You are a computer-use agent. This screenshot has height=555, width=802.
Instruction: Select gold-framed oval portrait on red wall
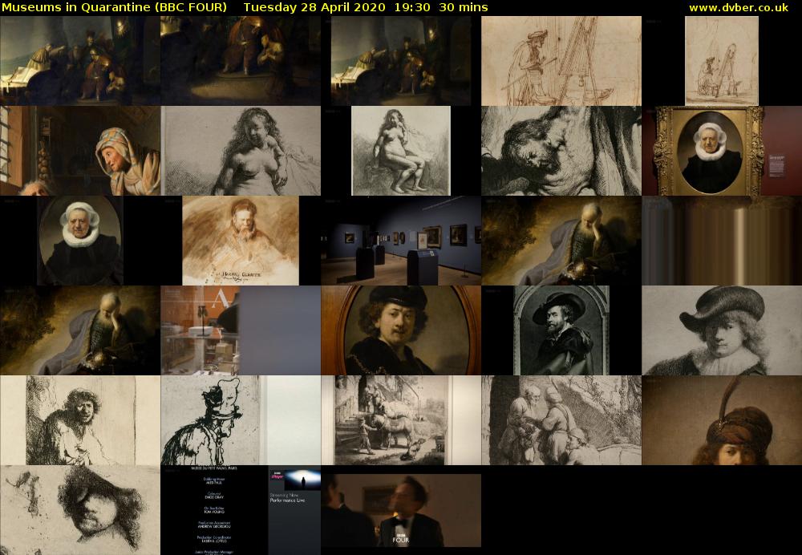pos(722,151)
